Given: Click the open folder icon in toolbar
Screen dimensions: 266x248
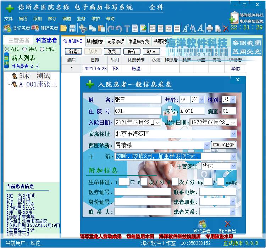Looking at the screenshot, I should tap(64, 28).
